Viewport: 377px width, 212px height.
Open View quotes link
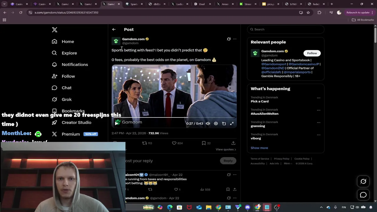tap(226, 150)
